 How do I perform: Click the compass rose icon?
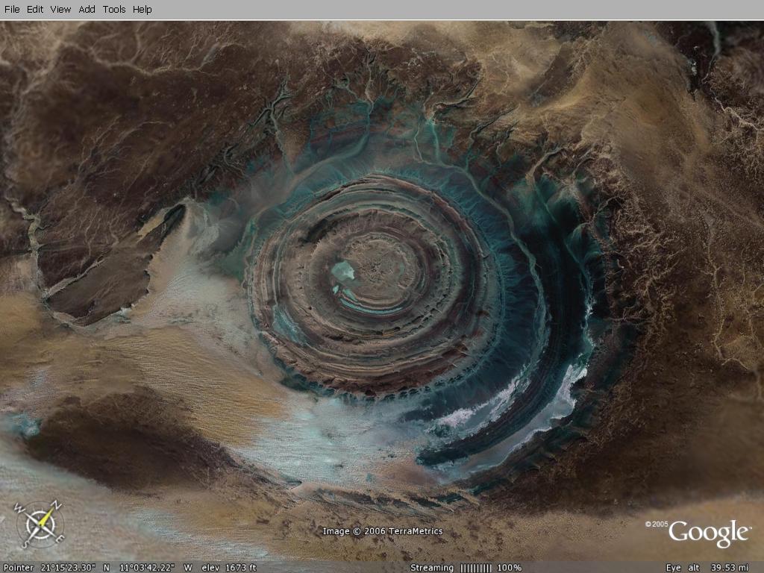(40, 525)
